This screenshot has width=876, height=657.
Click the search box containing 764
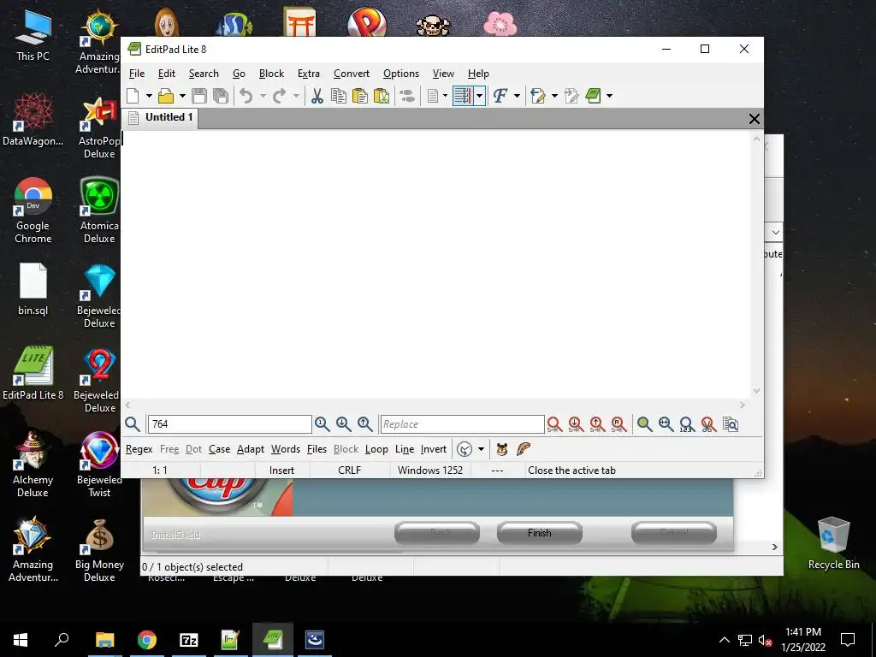229,424
